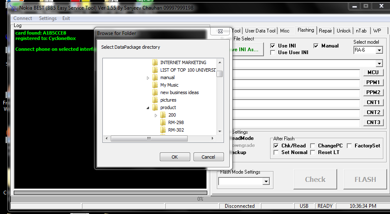Click the FLASH button
This screenshot has width=390, height=214.
[x=365, y=179]
